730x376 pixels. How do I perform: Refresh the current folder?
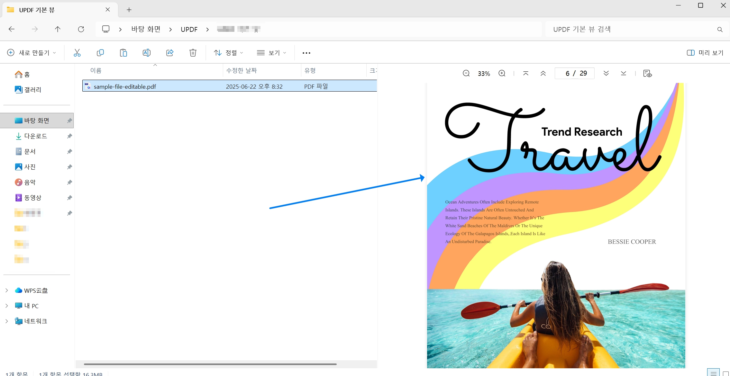pyautogui.click(x=81, y=29)
